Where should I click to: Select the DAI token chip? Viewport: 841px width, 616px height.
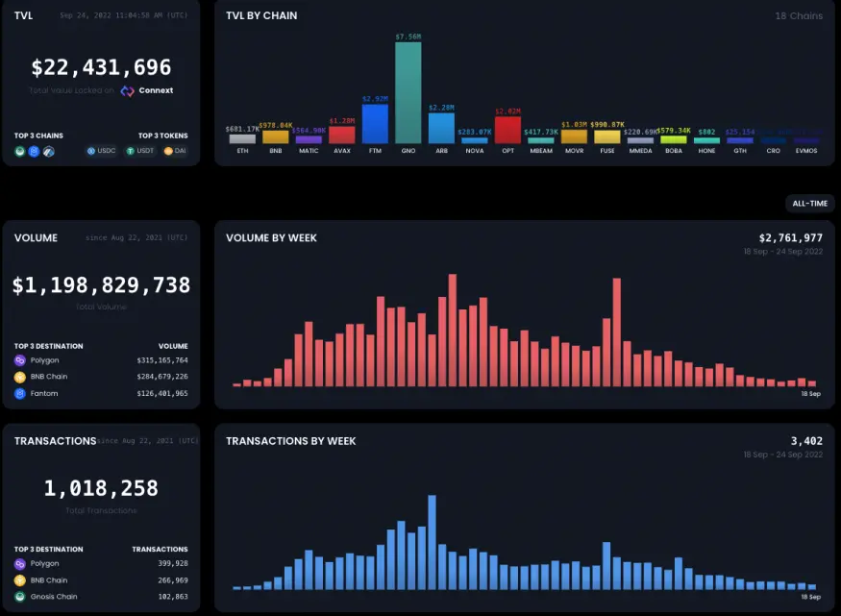175,151
